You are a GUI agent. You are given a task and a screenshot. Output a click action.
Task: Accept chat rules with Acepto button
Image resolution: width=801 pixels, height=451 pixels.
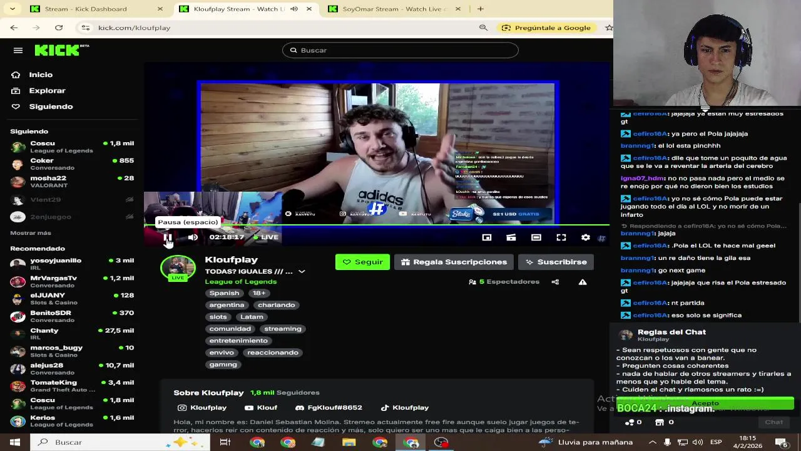(x=705, y=403)
